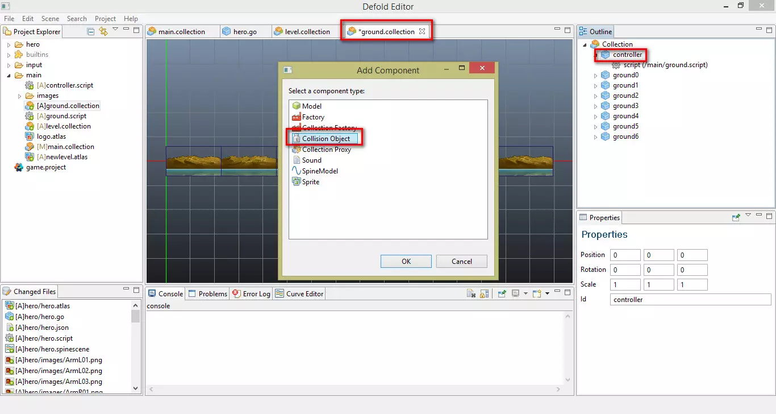Click Collapse All icon in Project Explorer

click(x=91, y=31)
